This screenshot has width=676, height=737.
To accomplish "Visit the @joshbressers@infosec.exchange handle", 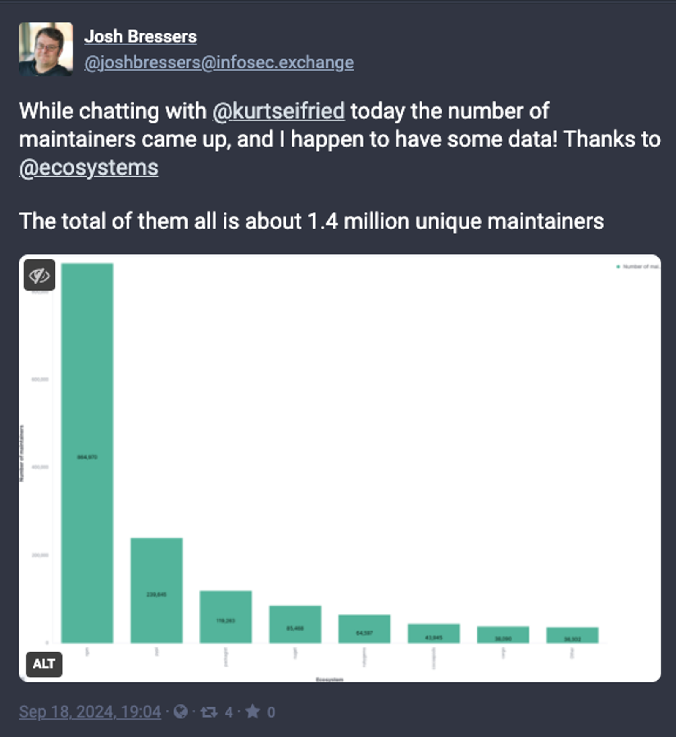I will point(219,63).
